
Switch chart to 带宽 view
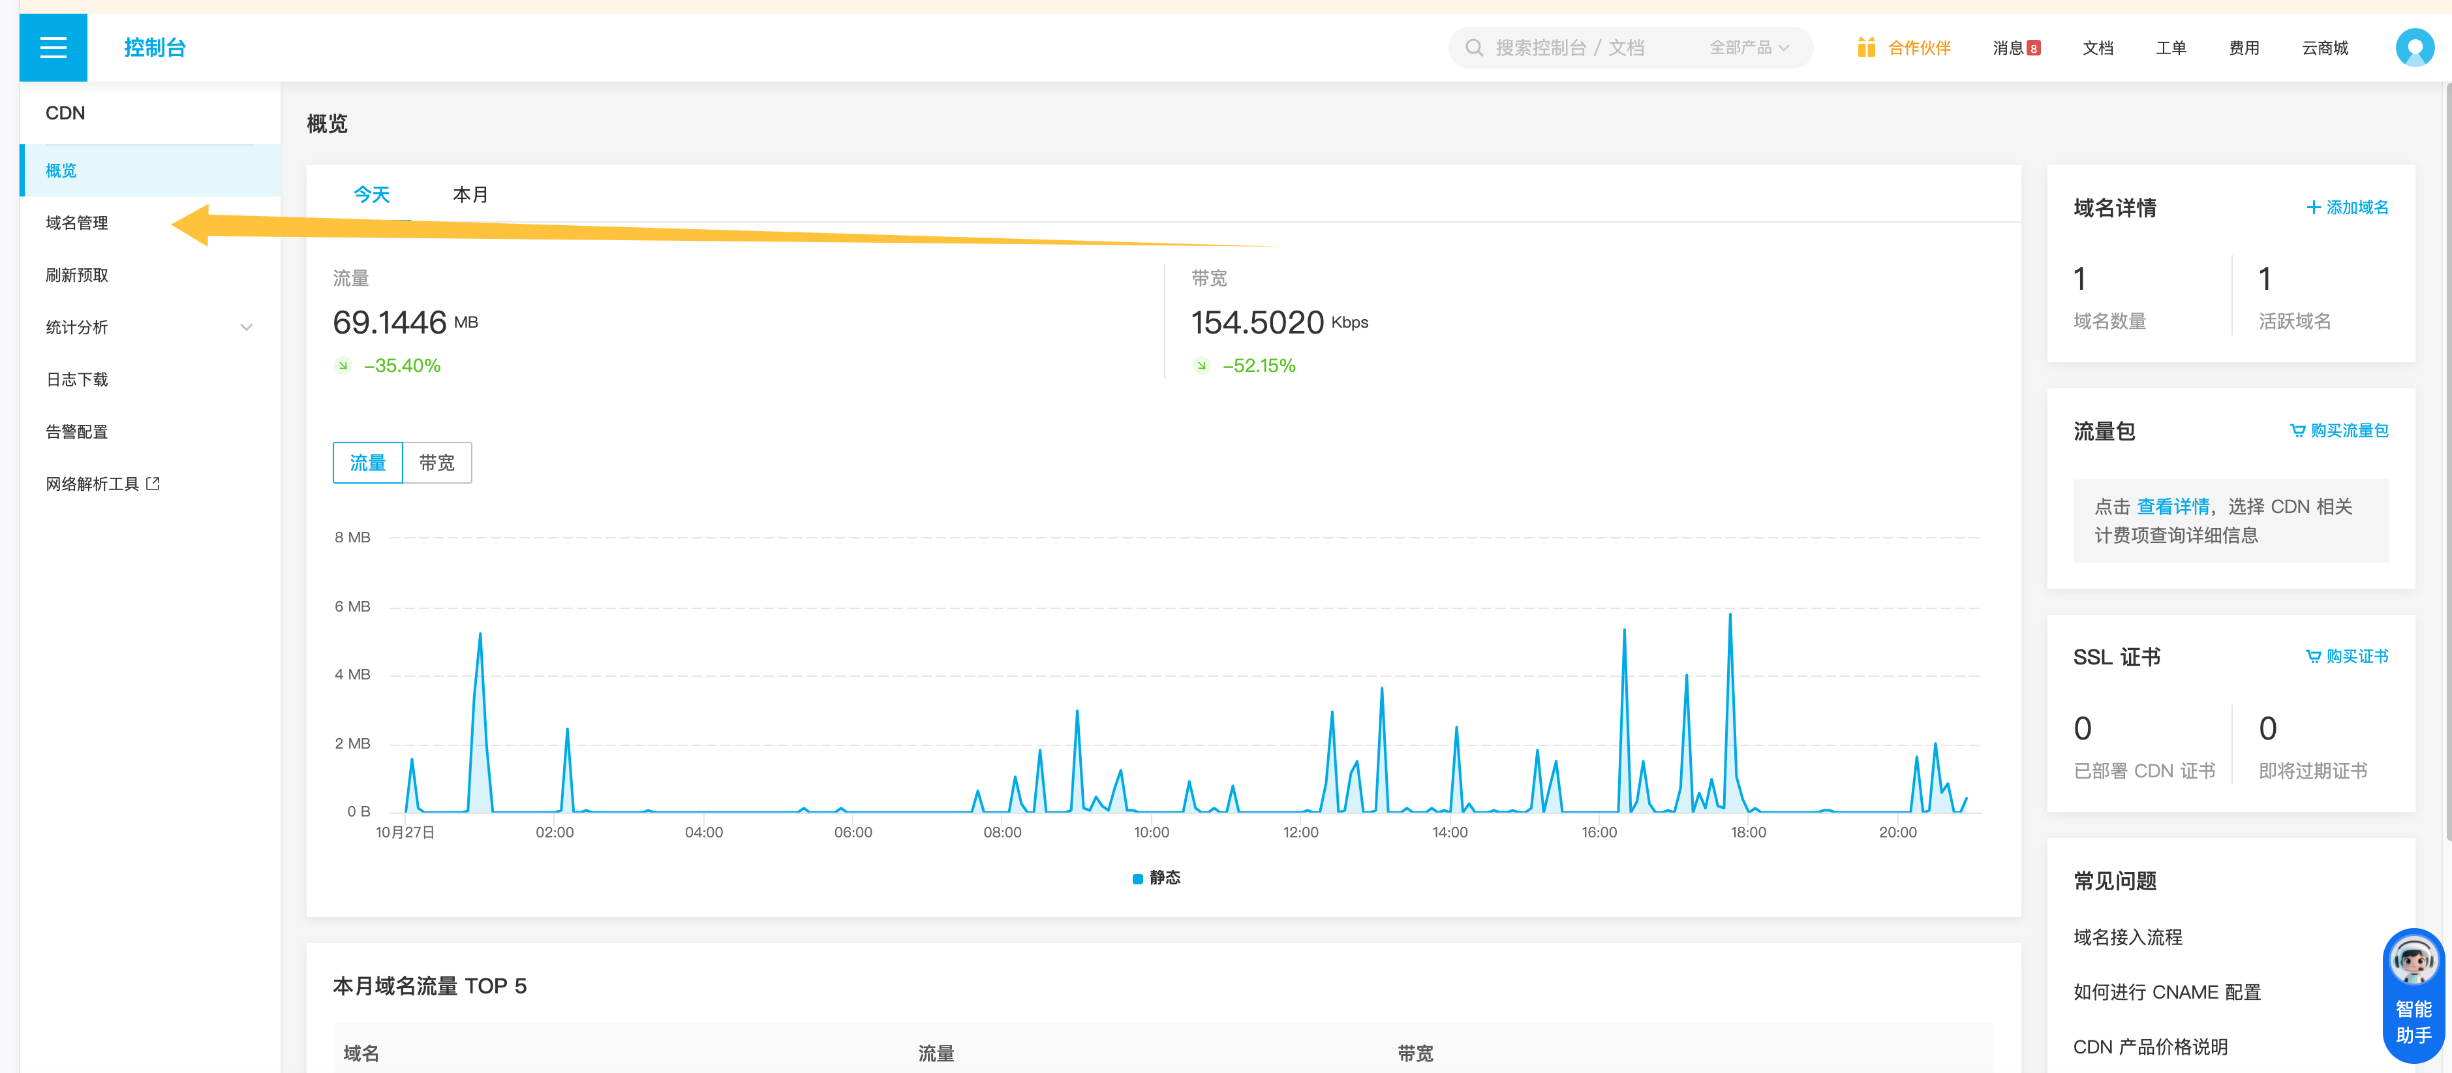437,463
